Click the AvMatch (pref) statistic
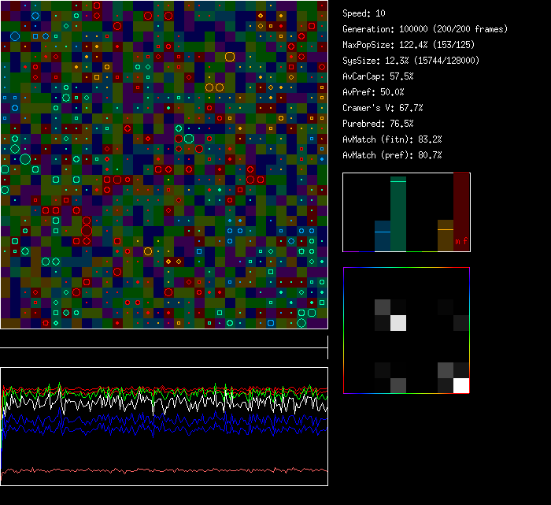The height and width of the screenshot is (505, 551). tap(392, 155)
